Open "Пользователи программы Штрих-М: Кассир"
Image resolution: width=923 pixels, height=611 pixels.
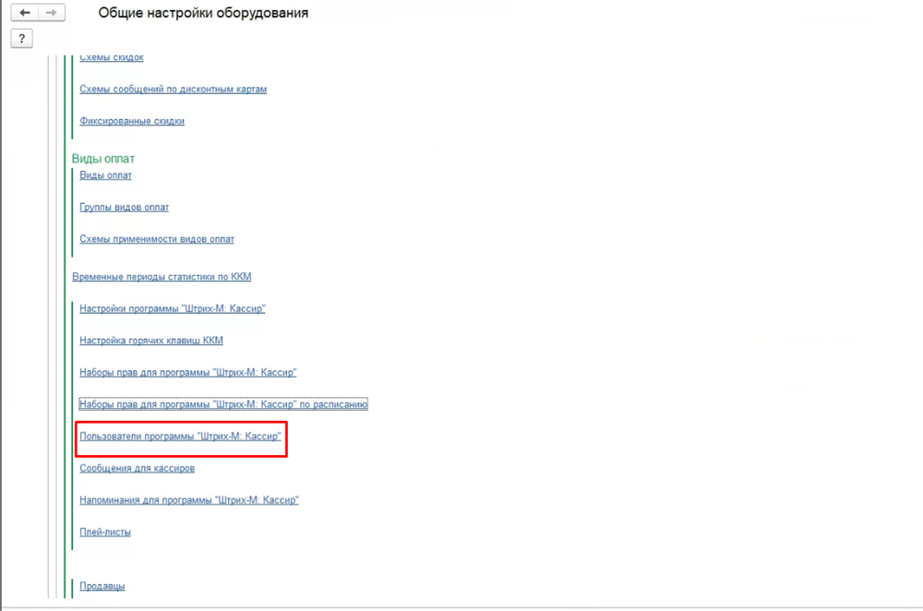coord(180,437)
